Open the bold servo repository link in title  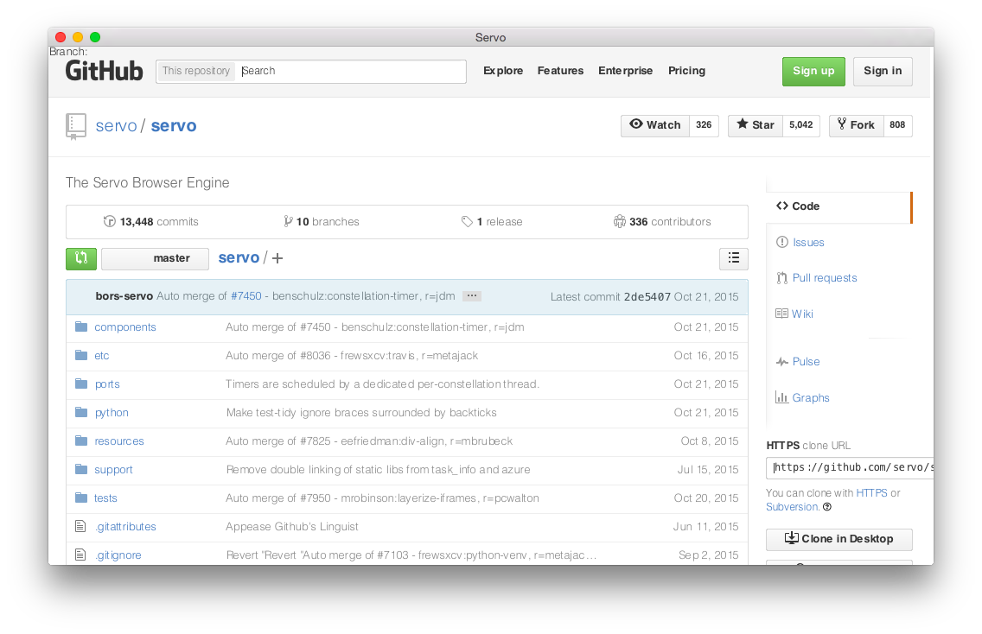174,126
